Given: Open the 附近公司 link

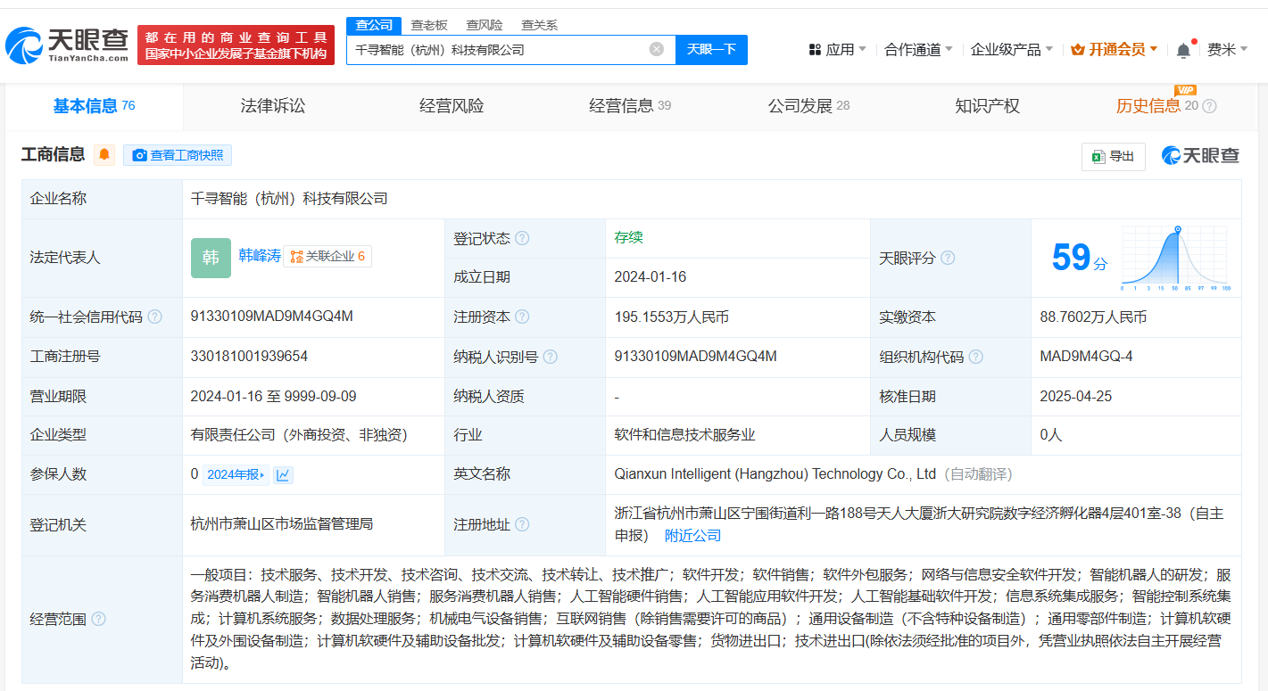Looking at the screenshot, I should tap(692, 536).
